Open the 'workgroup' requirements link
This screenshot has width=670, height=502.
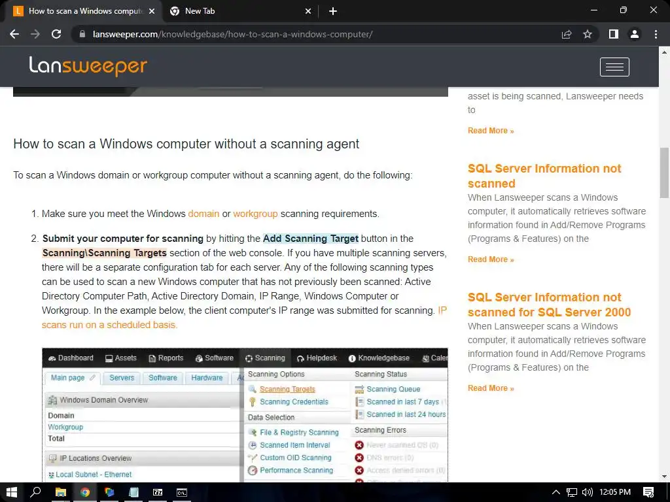pos(255,214)
